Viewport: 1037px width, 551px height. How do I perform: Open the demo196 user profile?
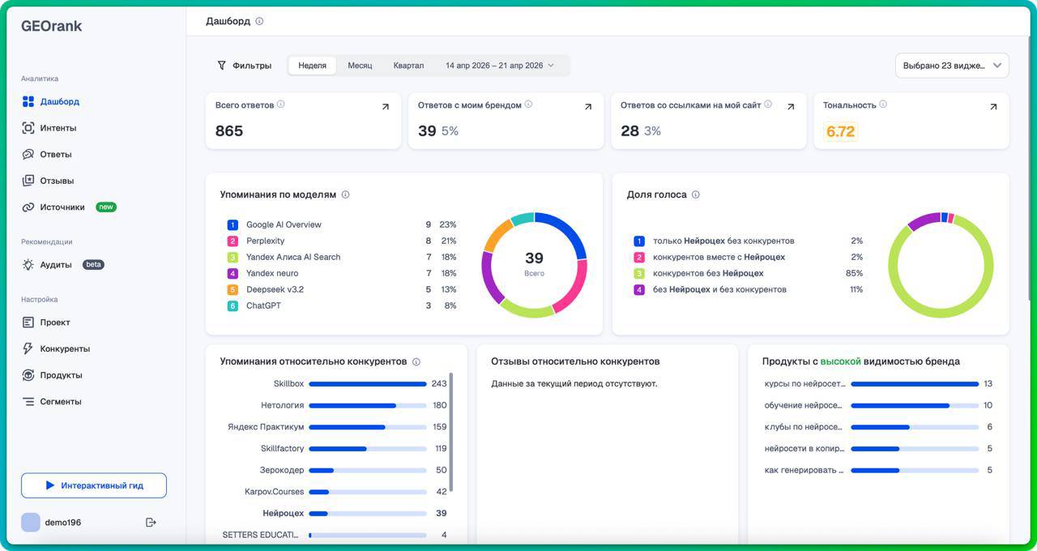(x=51, y=523)
